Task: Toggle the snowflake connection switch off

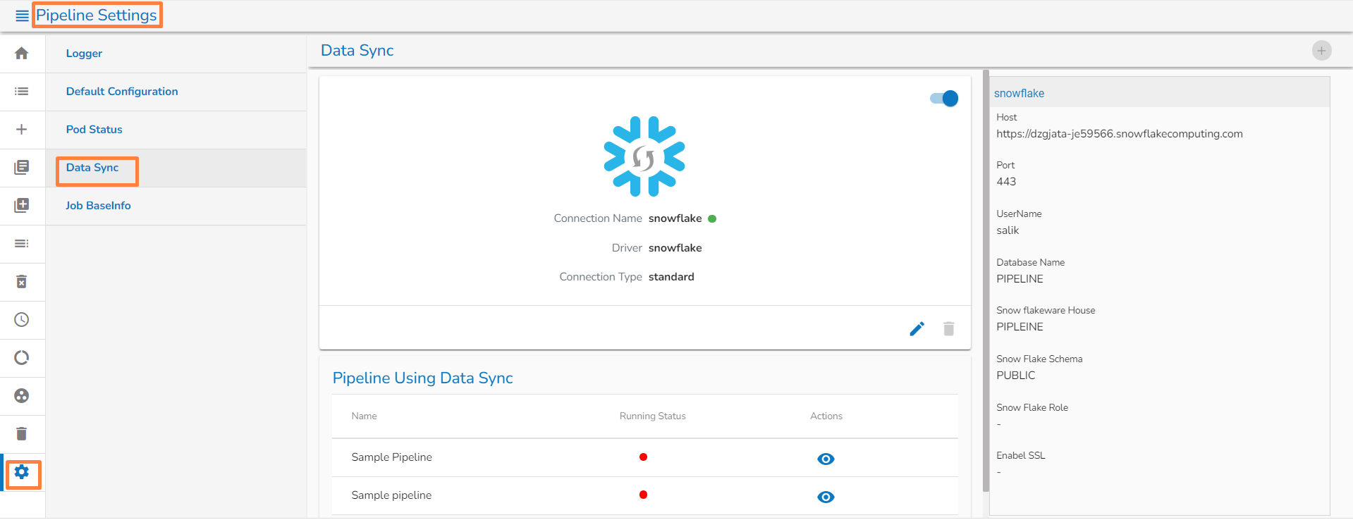Action: click(x=943, y=99)
